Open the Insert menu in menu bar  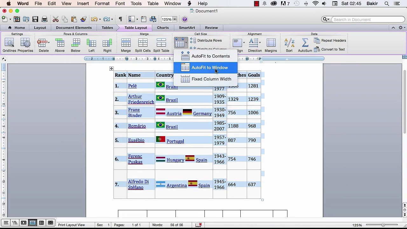point(83,3)
